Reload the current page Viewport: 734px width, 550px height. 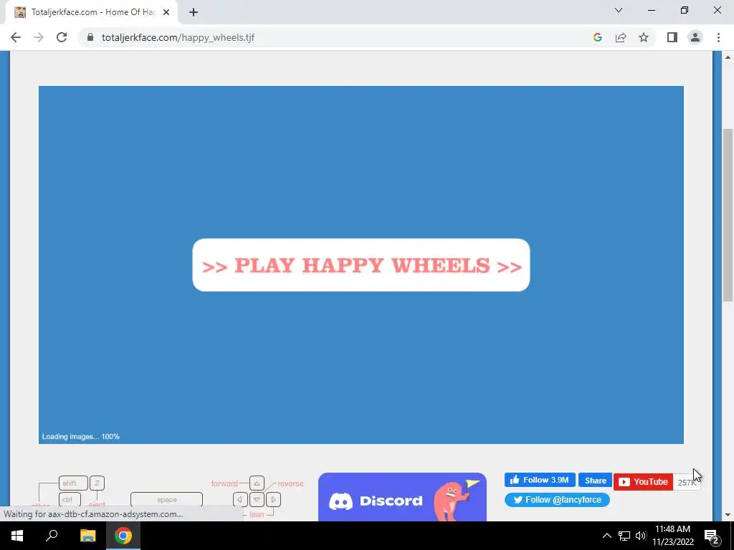click(62, 37)
